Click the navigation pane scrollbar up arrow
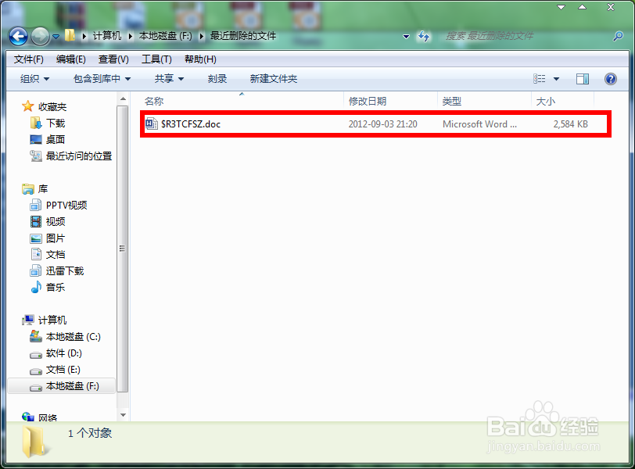 pos(123,99)
